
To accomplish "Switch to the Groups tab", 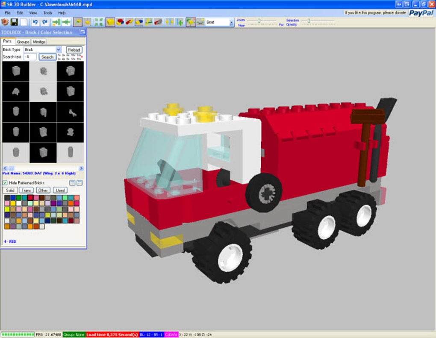I will click(23, 42).
